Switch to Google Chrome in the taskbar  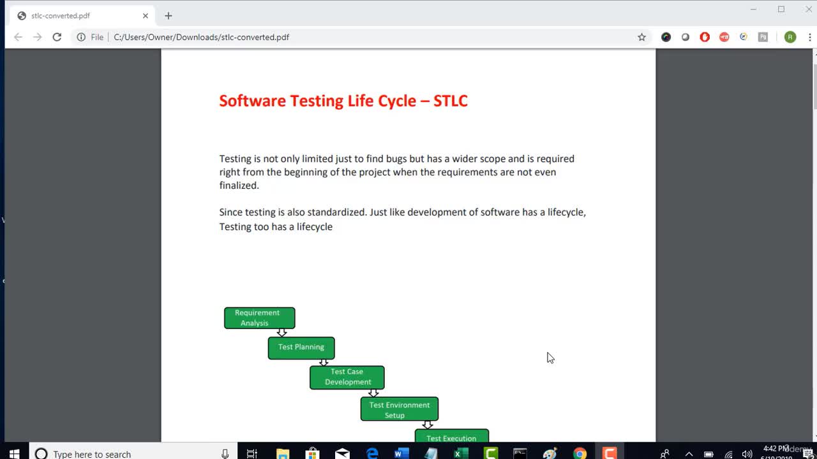tap(580, 454)
